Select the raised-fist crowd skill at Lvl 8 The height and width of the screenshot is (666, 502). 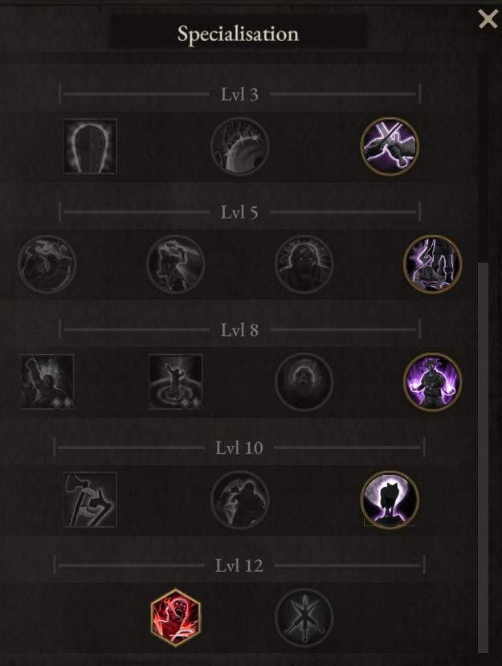pyautogui.click(x=47, y=382)
